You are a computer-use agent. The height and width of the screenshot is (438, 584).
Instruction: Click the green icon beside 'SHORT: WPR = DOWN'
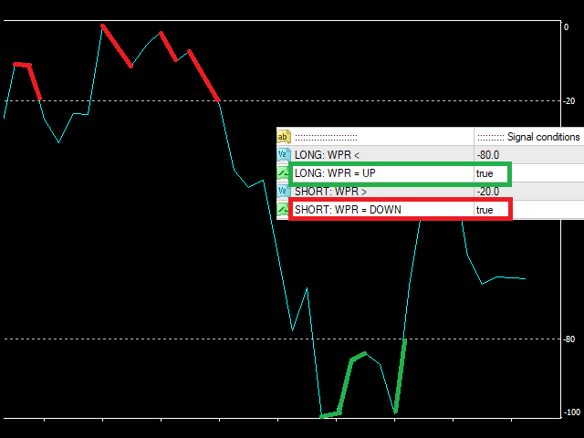click(x=283, y=209)
